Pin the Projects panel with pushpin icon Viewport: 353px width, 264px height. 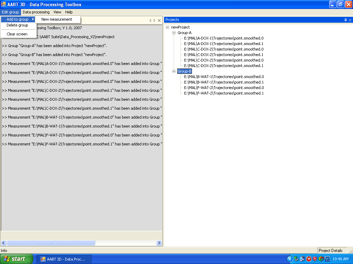click(x=345, y=20)
